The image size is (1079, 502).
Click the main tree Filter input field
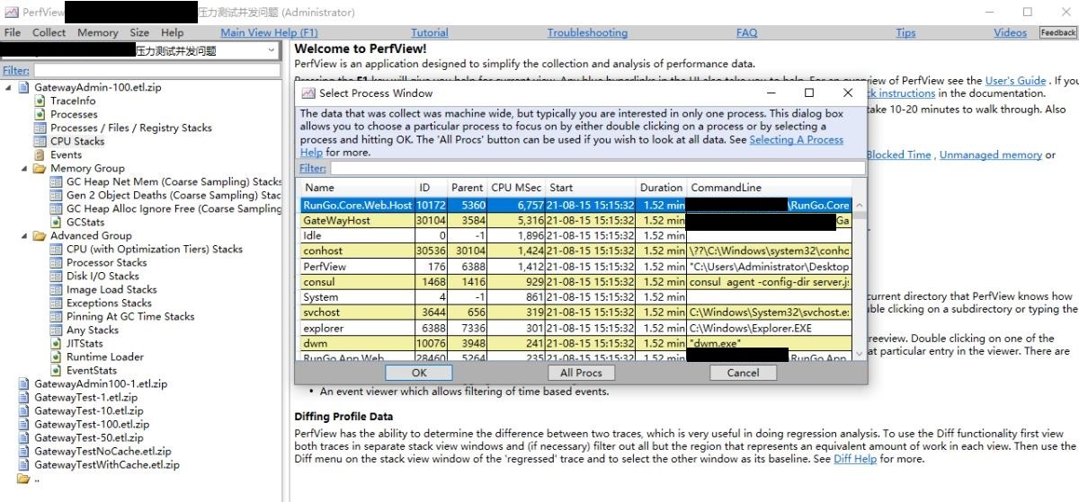pyautogui.click(x=158, y=70)
